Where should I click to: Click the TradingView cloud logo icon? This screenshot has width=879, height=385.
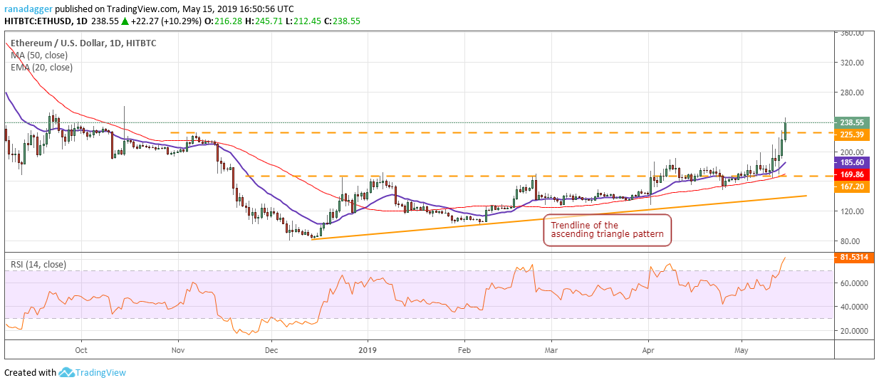click(68, 372)
